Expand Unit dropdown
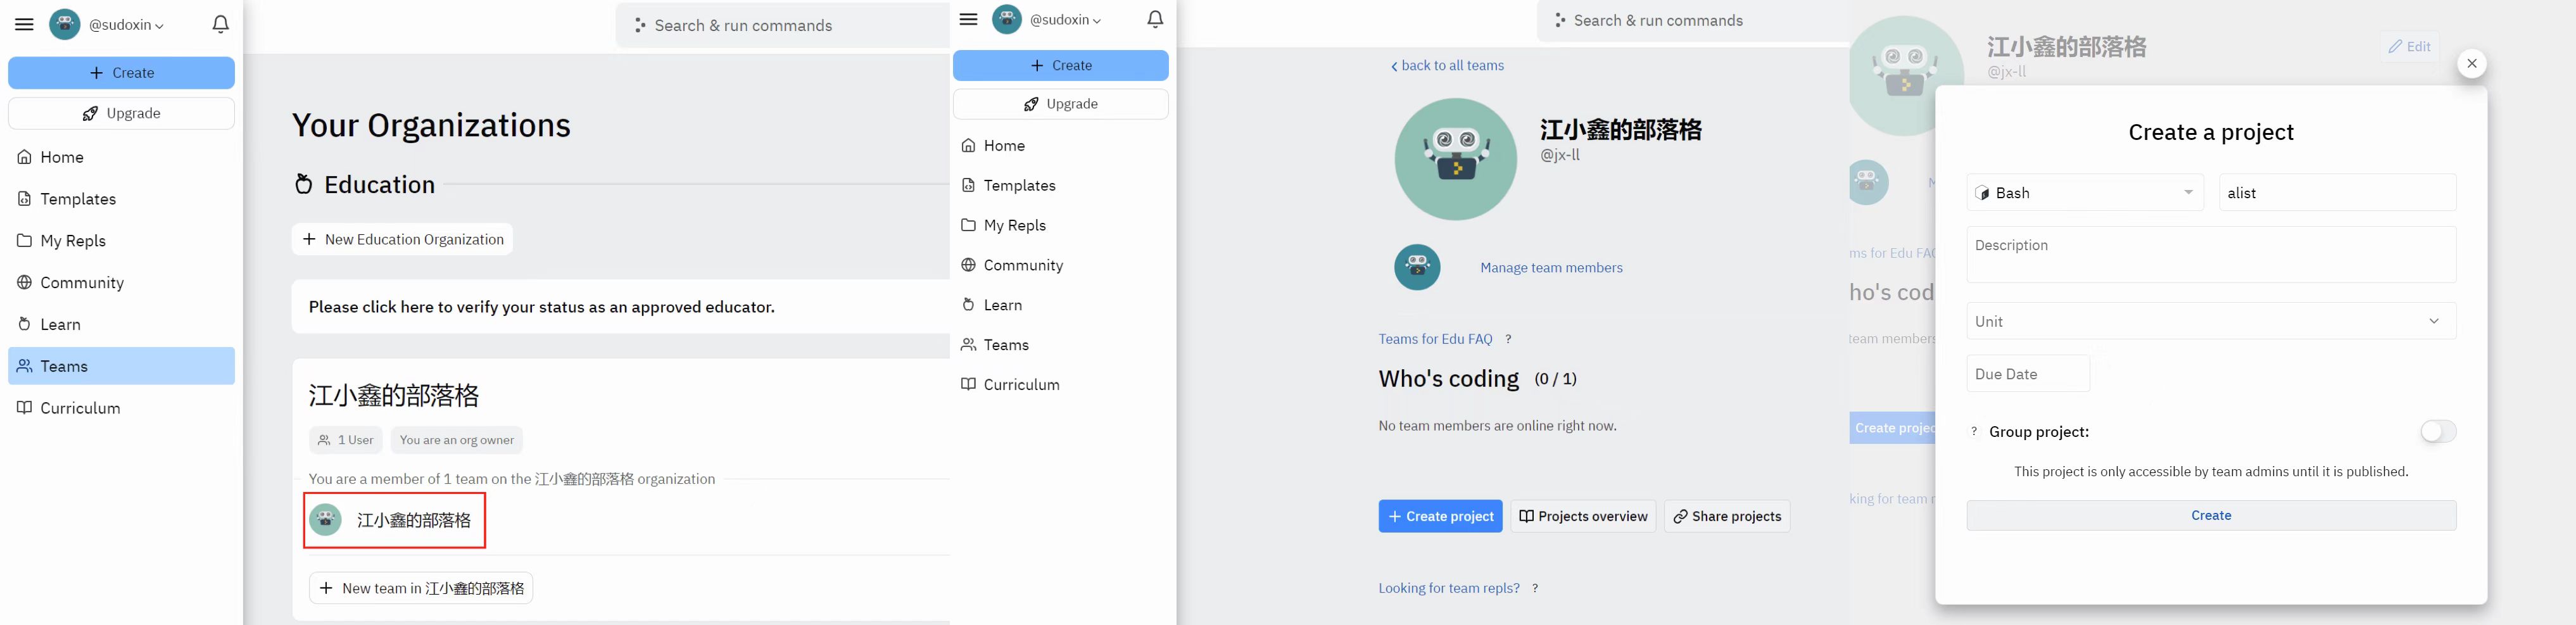Viewport: 2576px width, 625px height. pyautogui.click(x=2212, y=321)
